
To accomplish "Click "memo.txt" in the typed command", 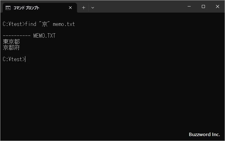I will coord(64,24).
